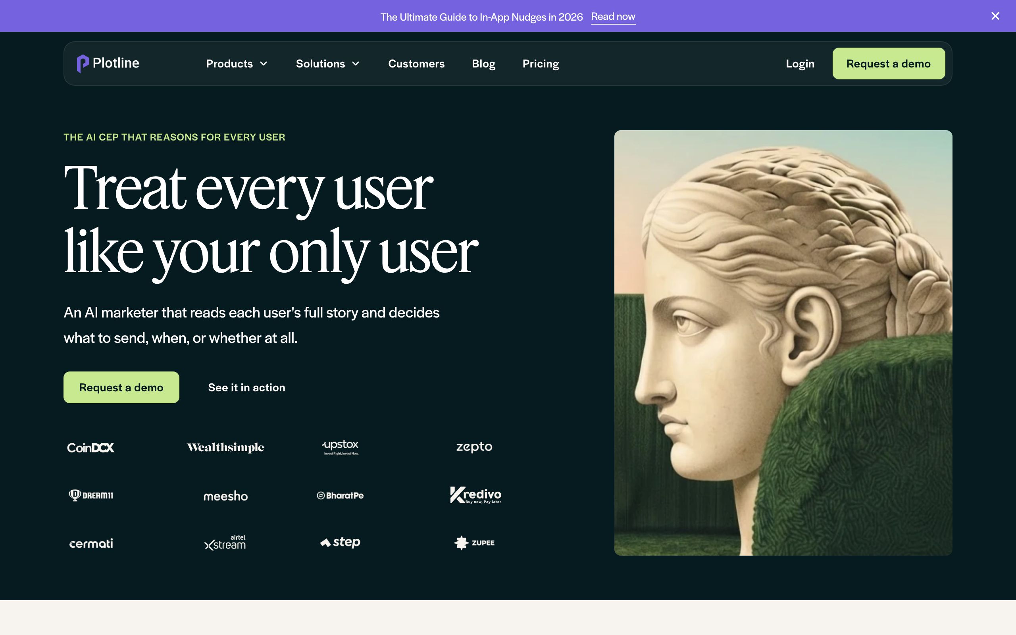Click the Kredivo logo
The height and width of the screenshot is (635, 1016).
pos(475,495)
